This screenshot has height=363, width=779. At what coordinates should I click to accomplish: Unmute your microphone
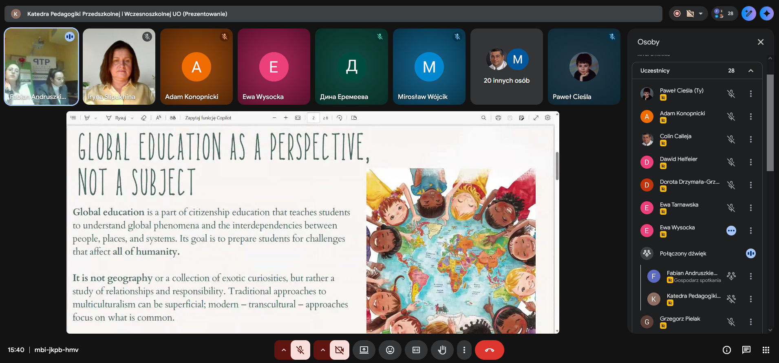point(300,350)
